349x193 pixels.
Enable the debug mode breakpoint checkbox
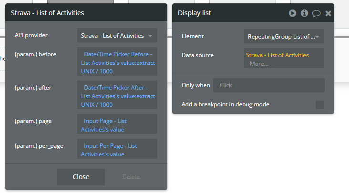(320, 104)
